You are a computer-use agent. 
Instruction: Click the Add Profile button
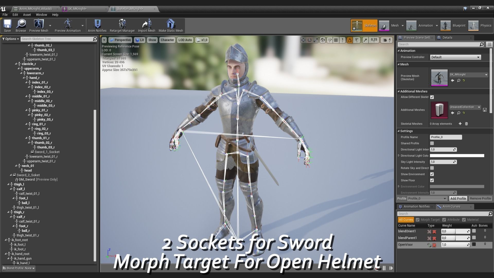click(x=458, y=198)
